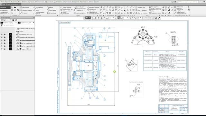206x116 pixels.
Task: Select the Прямоугольник tool icon
Action: [21, 10]
